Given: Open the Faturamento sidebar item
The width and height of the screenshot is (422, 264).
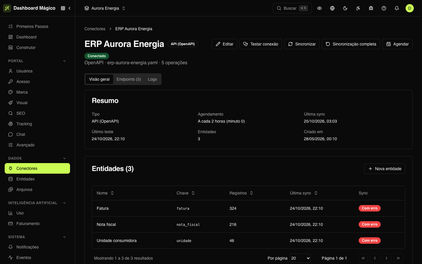Looking at the screenshot, I should tap(37, 224).
